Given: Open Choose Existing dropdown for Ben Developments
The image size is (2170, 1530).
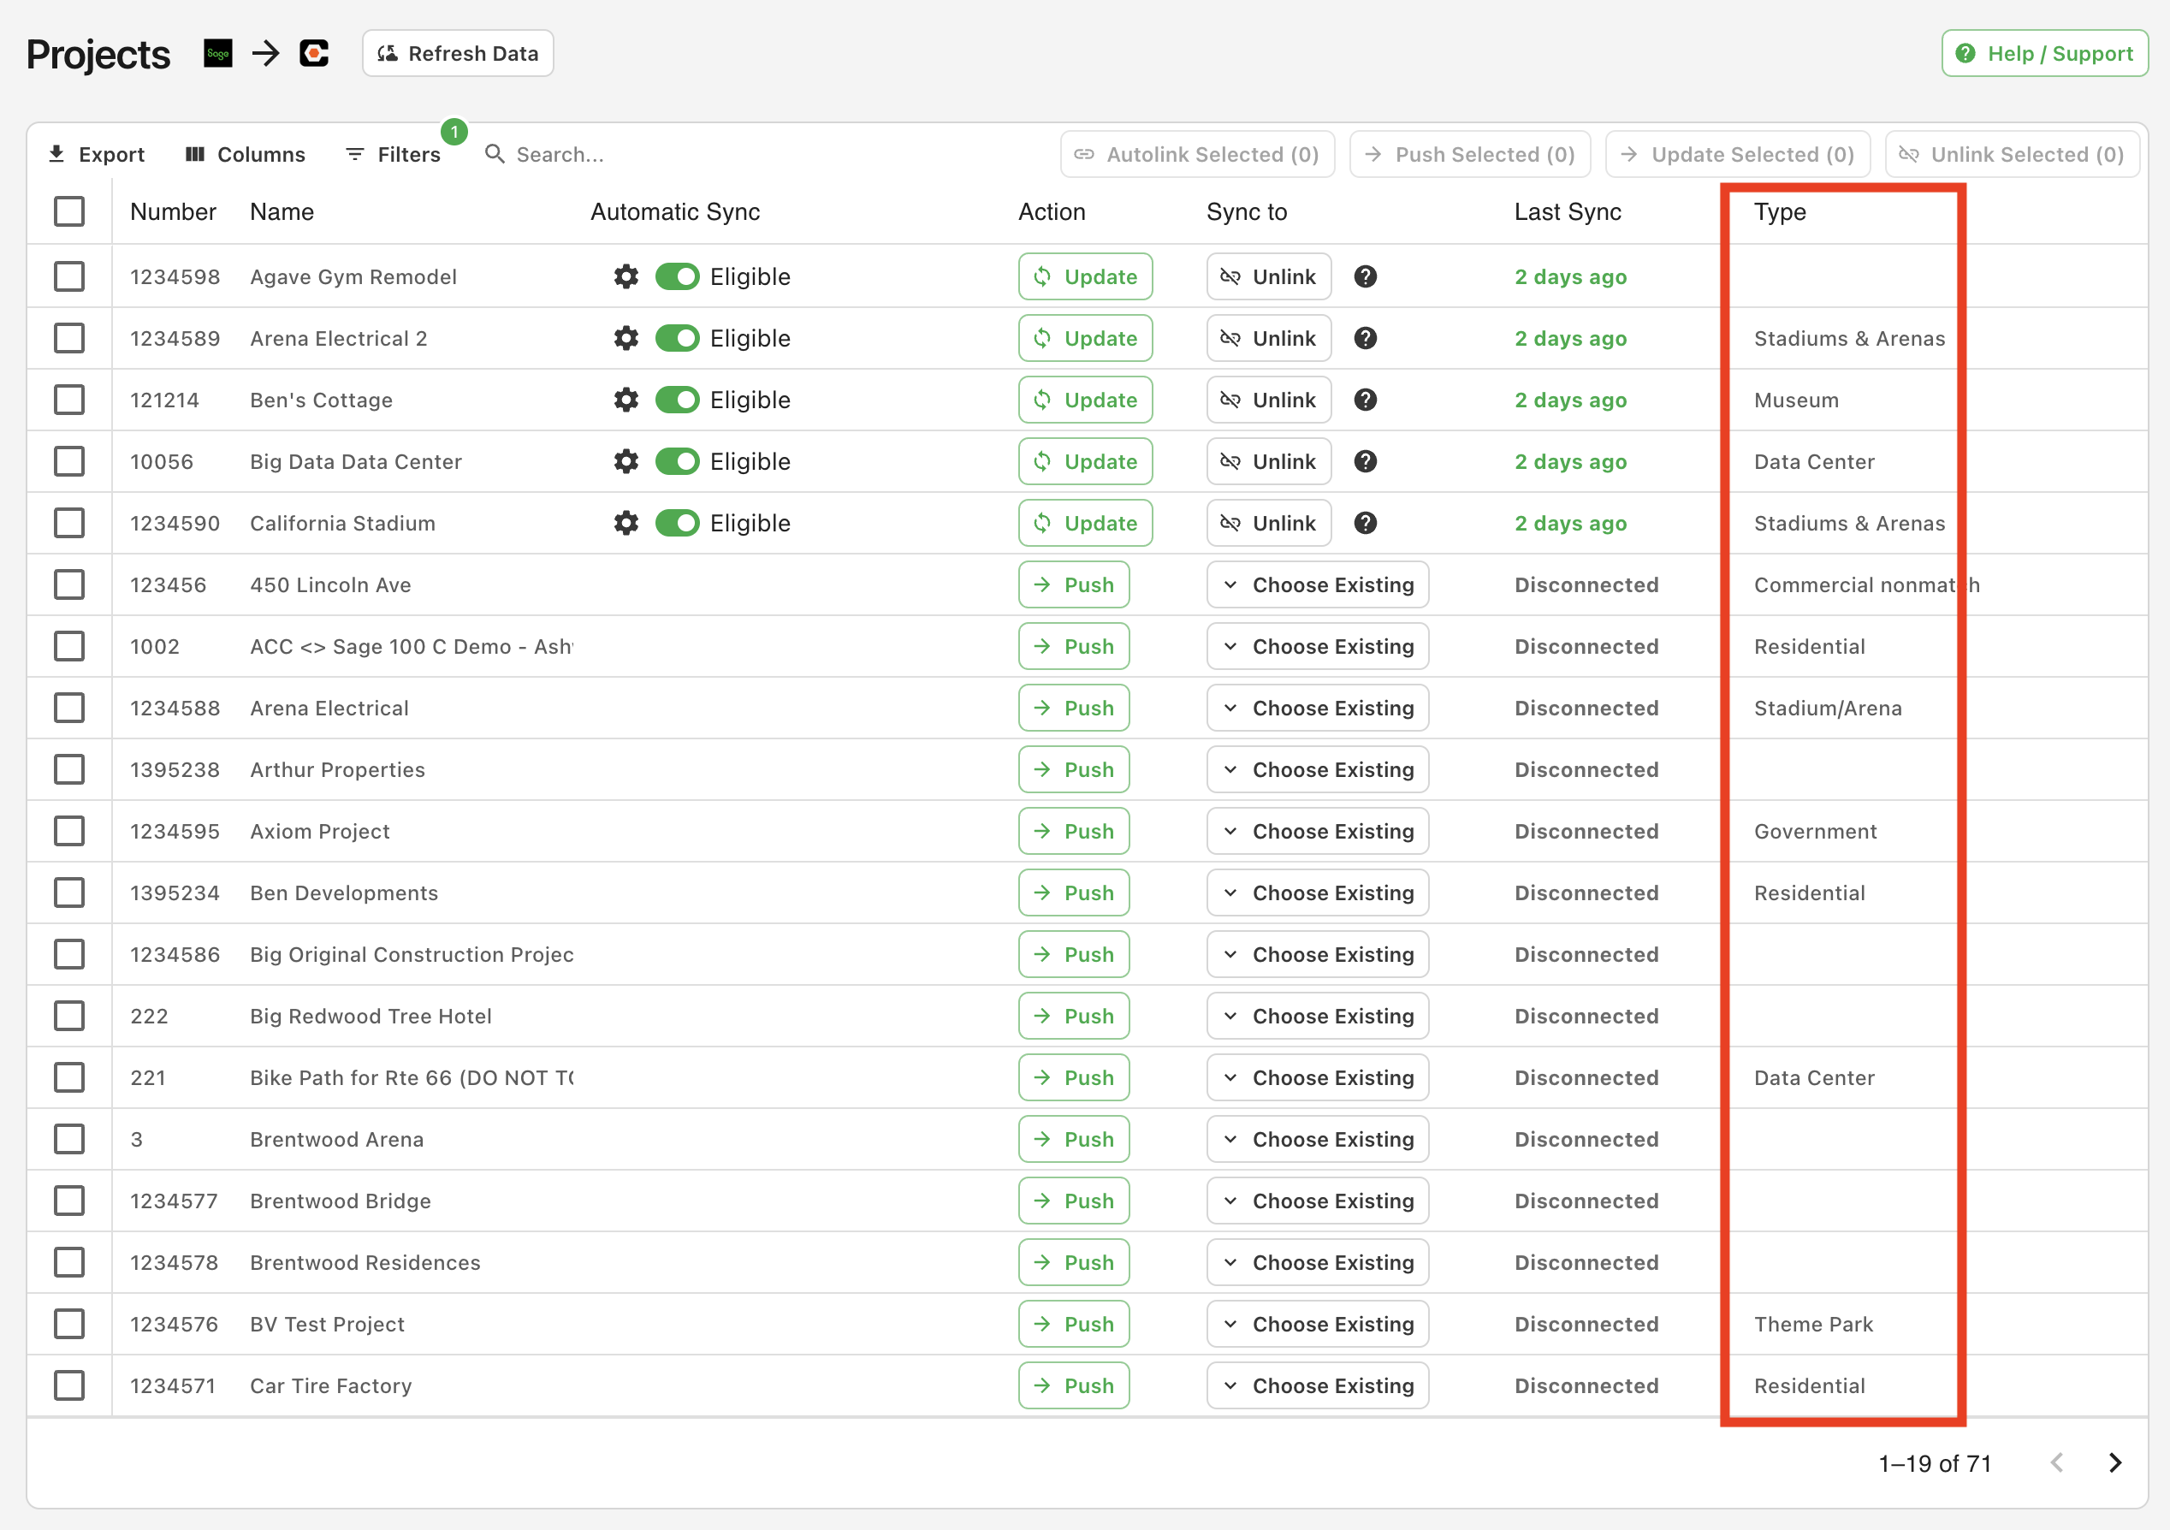Looking at the screenshot, I should [x=1318, y=893].
